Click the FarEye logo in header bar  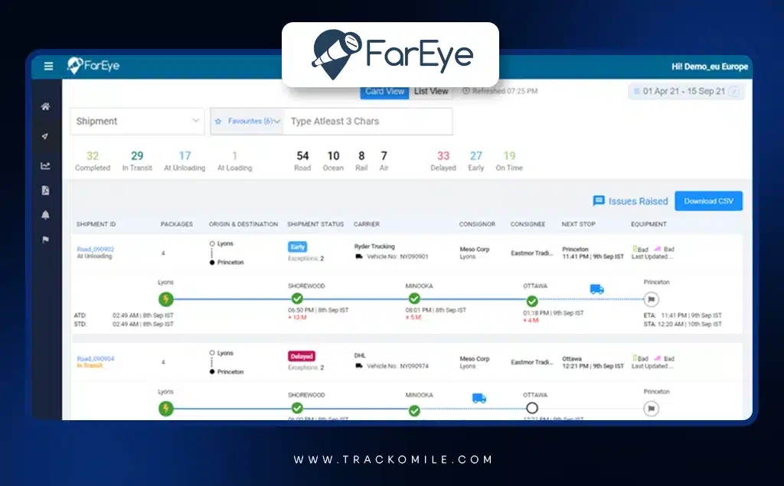coord(93,66)
